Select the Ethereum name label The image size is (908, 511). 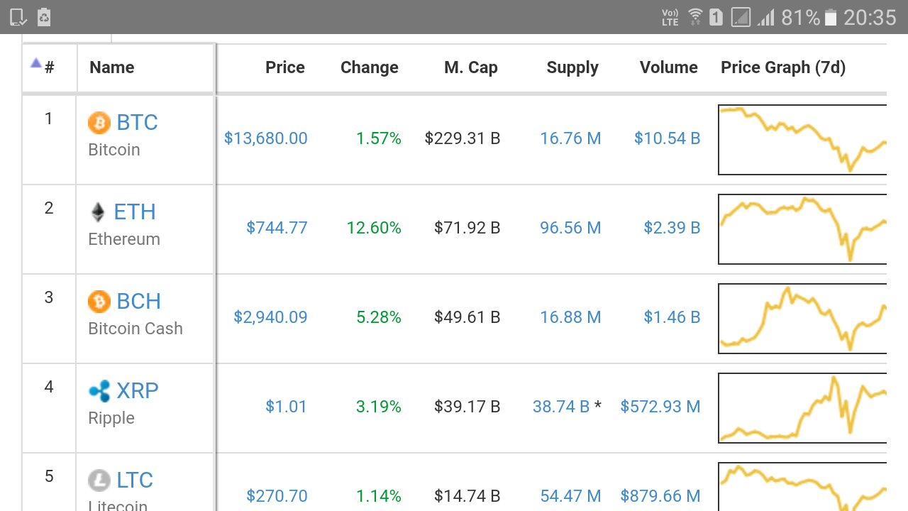[x=124, y=239]
